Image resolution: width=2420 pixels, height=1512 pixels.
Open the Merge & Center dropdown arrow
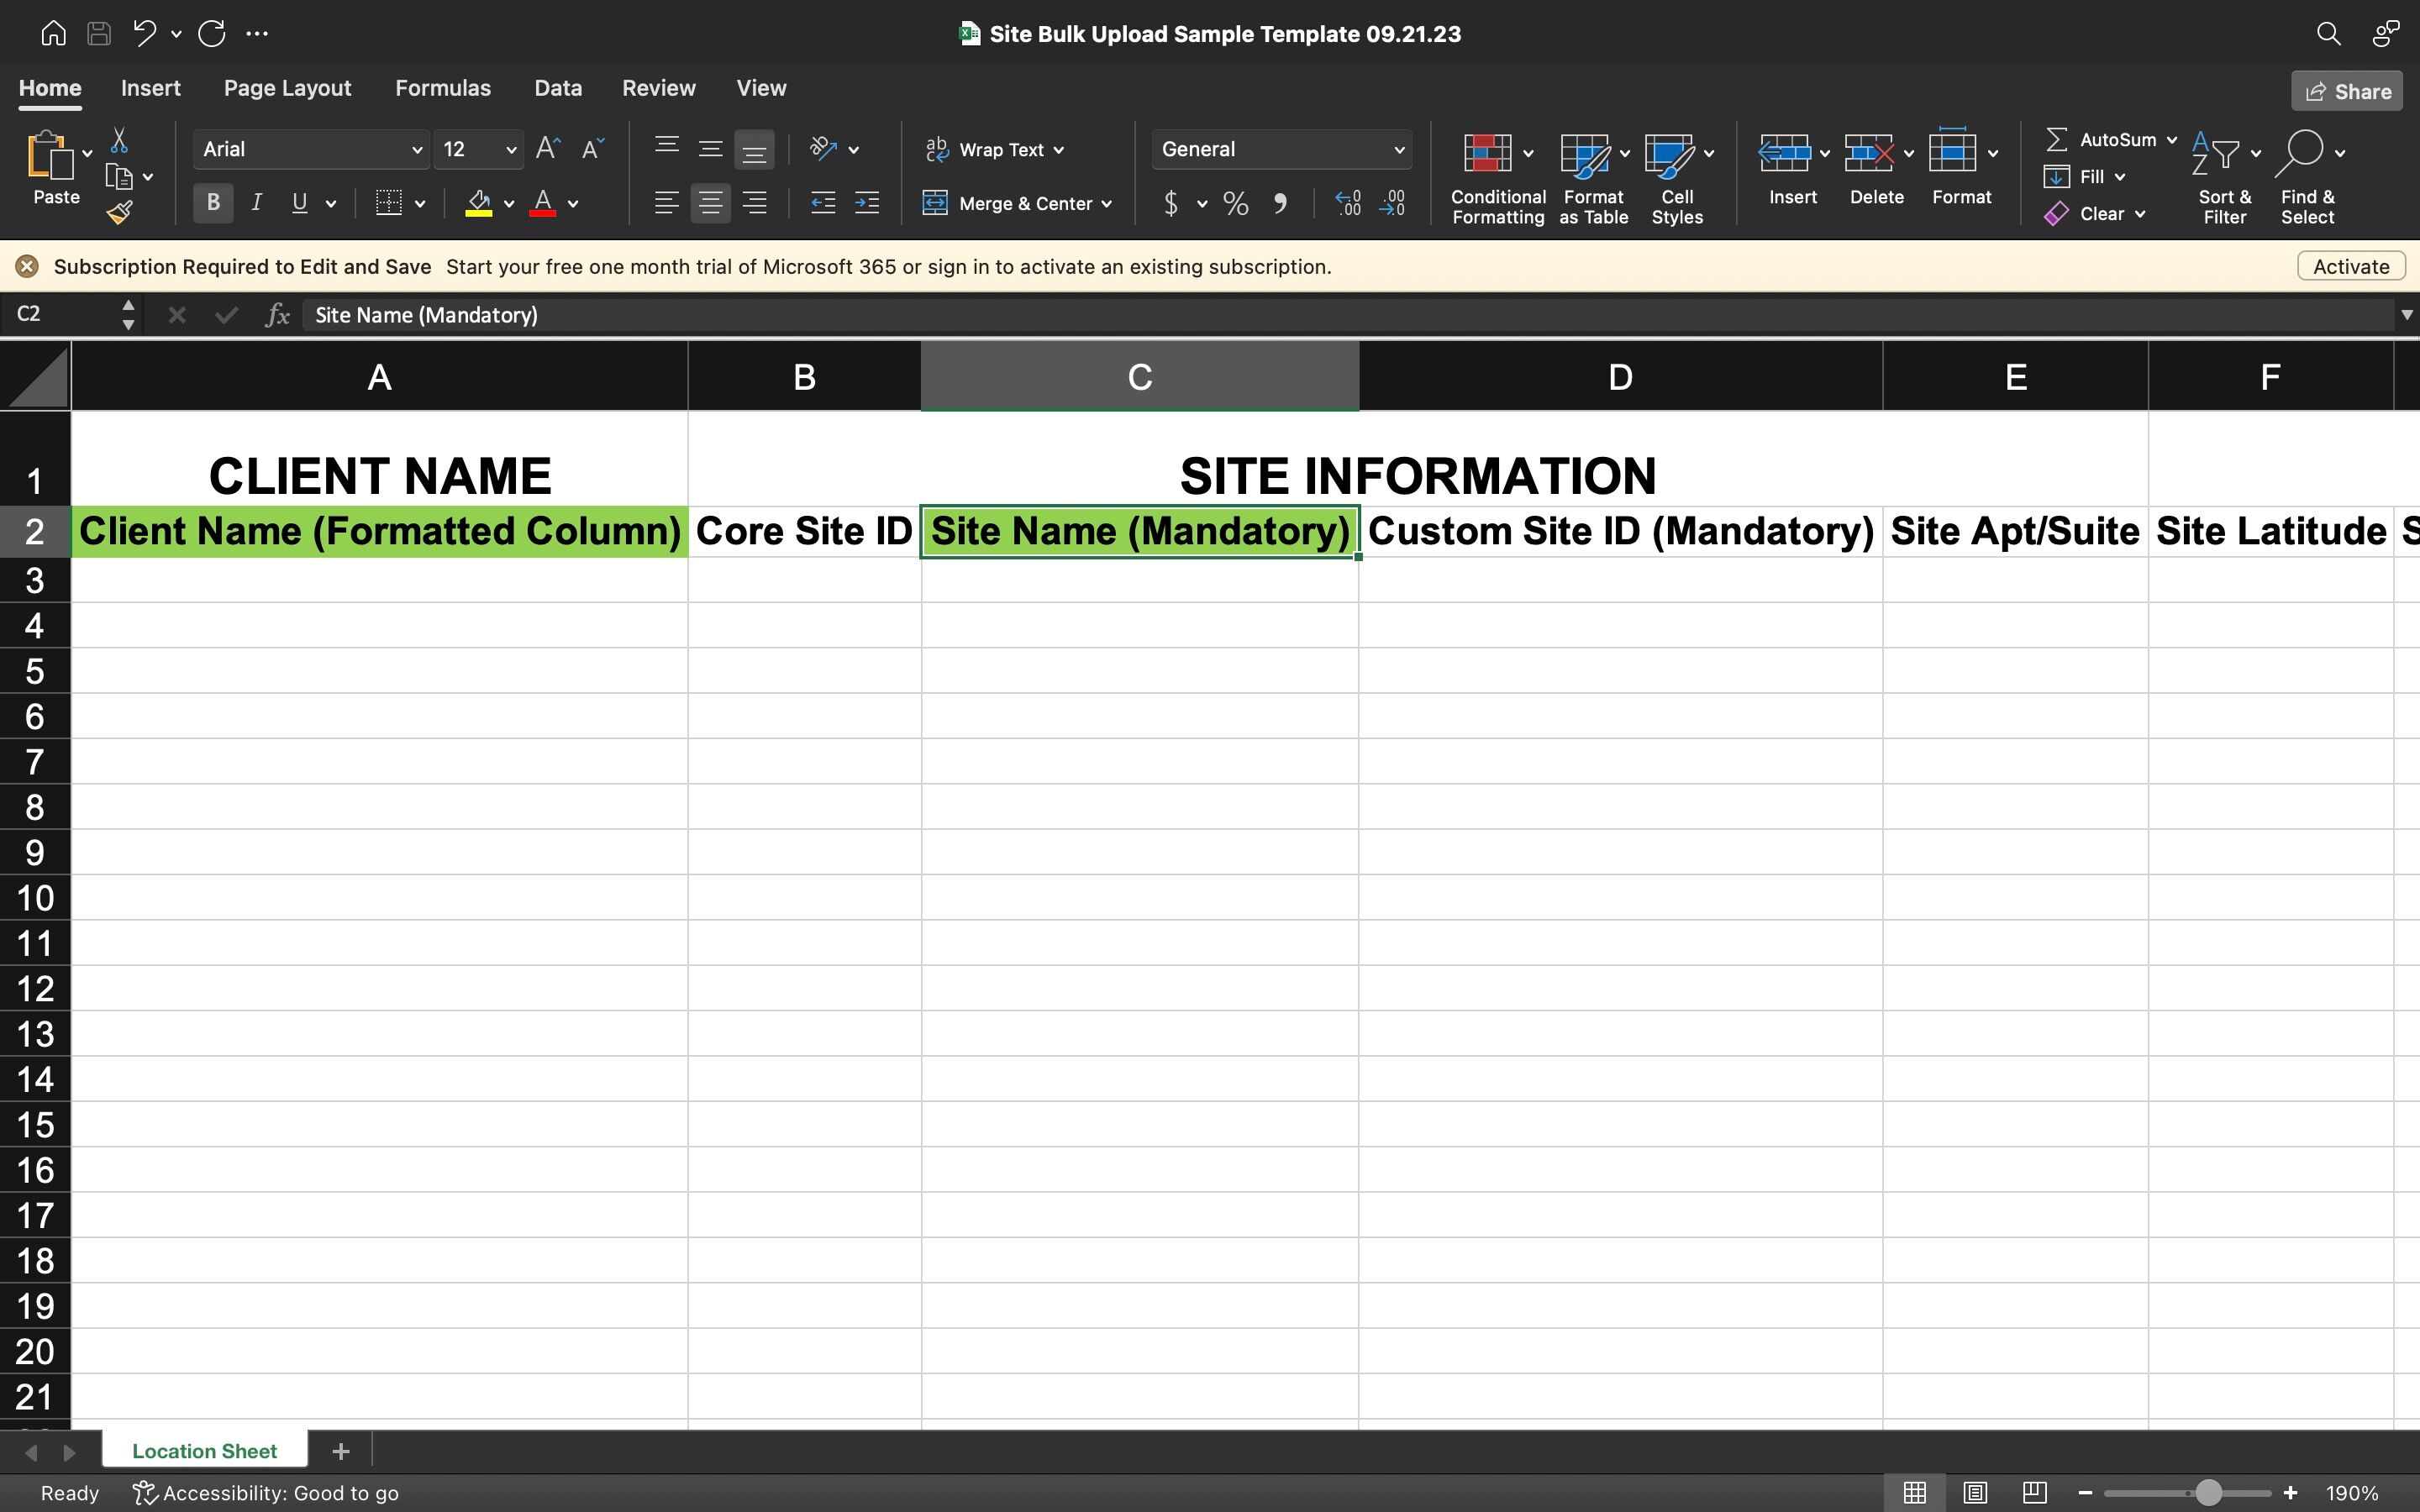pos(1107,204)
